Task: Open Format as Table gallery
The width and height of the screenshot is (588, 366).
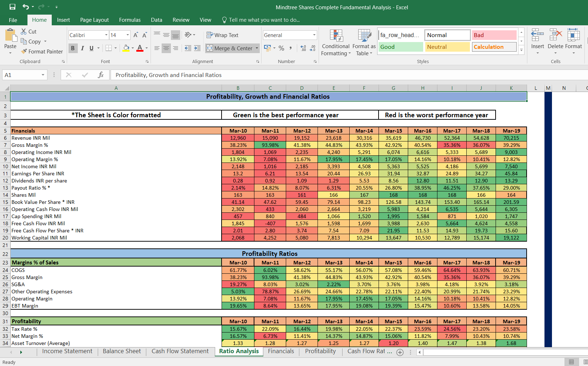Action: click(x=364, y=42)
